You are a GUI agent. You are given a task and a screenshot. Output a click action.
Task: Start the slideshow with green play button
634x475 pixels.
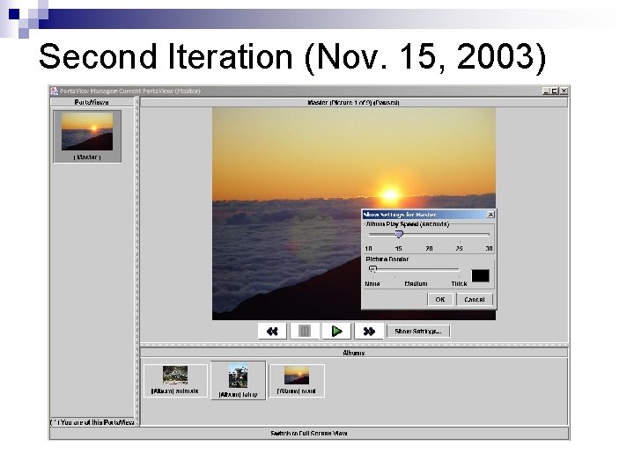336,332
